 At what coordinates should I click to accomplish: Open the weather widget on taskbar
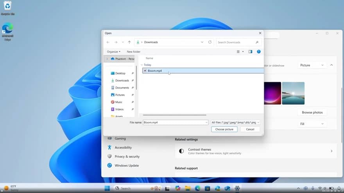tap(11, 188)
